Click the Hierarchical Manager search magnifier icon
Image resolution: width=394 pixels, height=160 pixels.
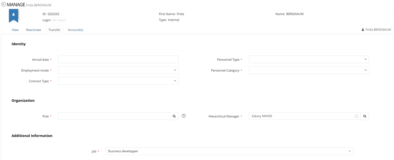tap(365, 116)
